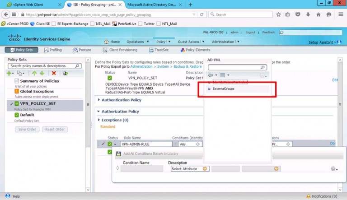Open the rightmost orange-arrow dropdown in the condition row
Viewport: 347px width, 200px height.
point(276,169)
